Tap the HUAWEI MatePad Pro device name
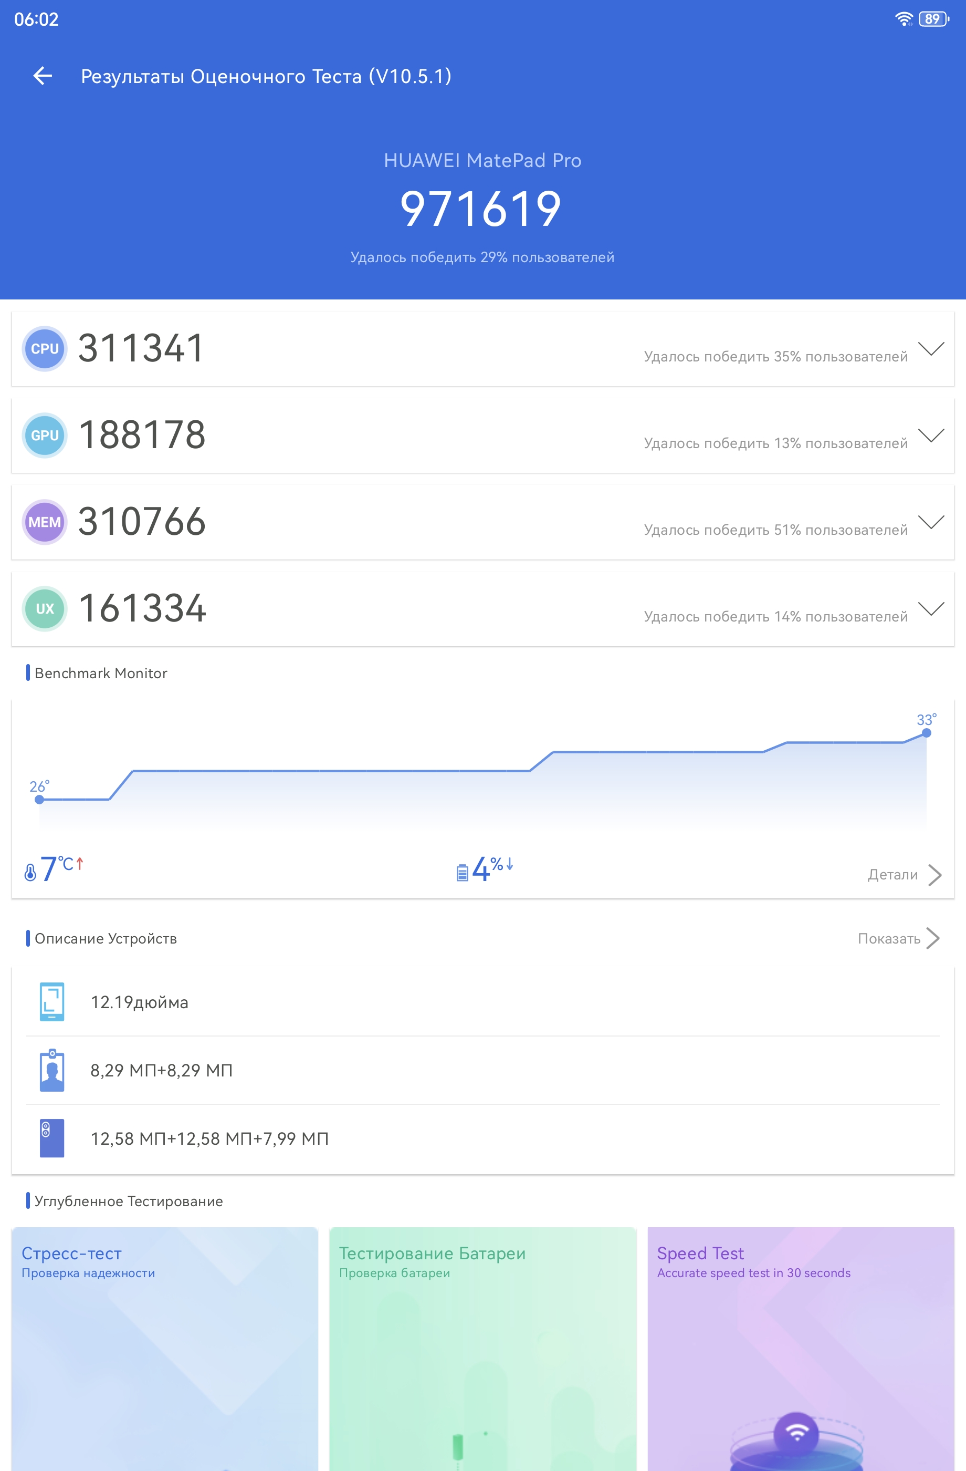Viewport: 966px width, 1471px height. click(x=482, y=161)
